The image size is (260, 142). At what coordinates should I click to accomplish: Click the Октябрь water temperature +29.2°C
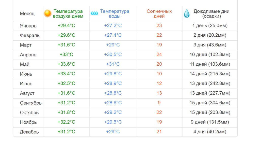[113, 112]
